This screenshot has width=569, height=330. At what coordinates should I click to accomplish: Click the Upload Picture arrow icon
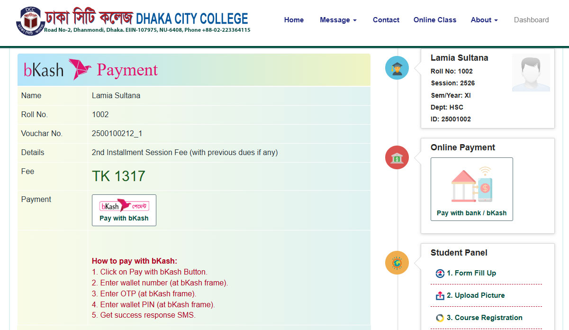click(440, 296)
